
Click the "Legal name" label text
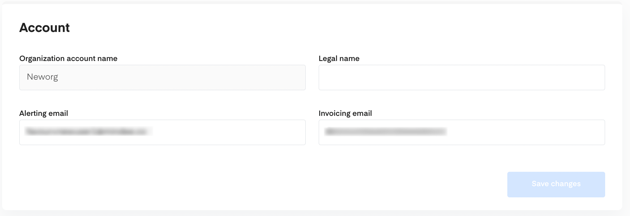[339, 59]
